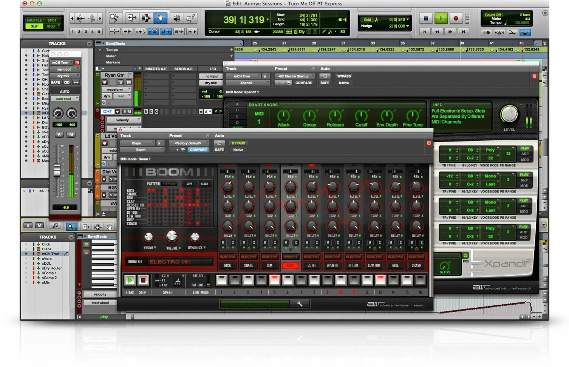569x367 pixels.
Task: Click Clear in Boom pattern section
Action: [x=204, y=184]
